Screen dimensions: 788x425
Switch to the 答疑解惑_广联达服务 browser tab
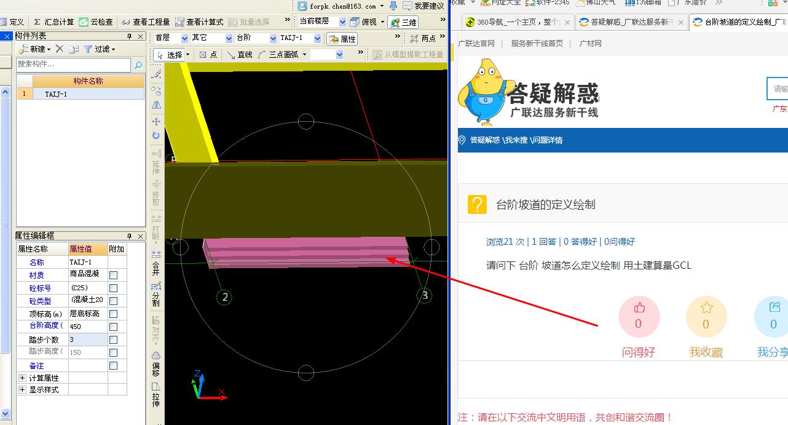631,22
